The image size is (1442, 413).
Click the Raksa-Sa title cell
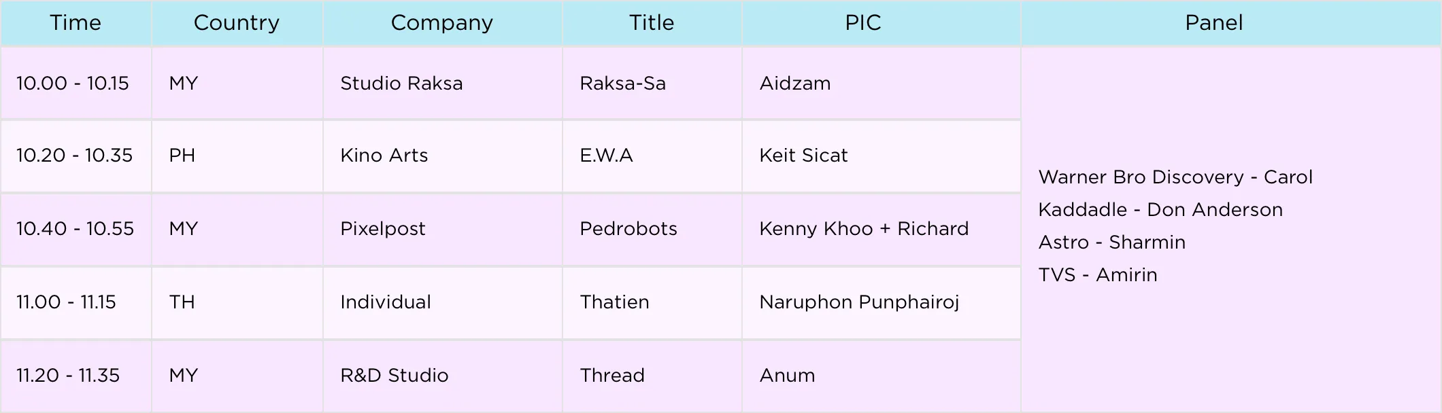coord(622,84)
